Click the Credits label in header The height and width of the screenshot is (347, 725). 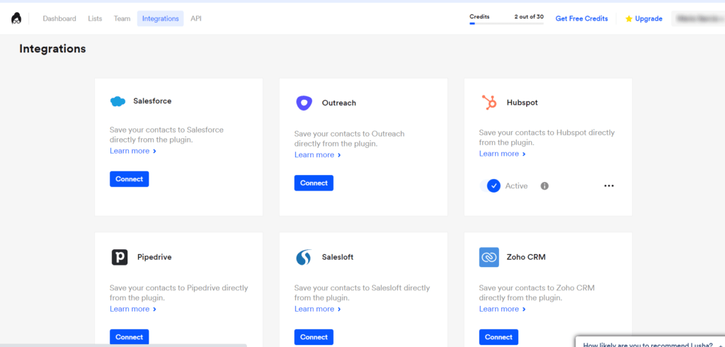pos(479,17)
